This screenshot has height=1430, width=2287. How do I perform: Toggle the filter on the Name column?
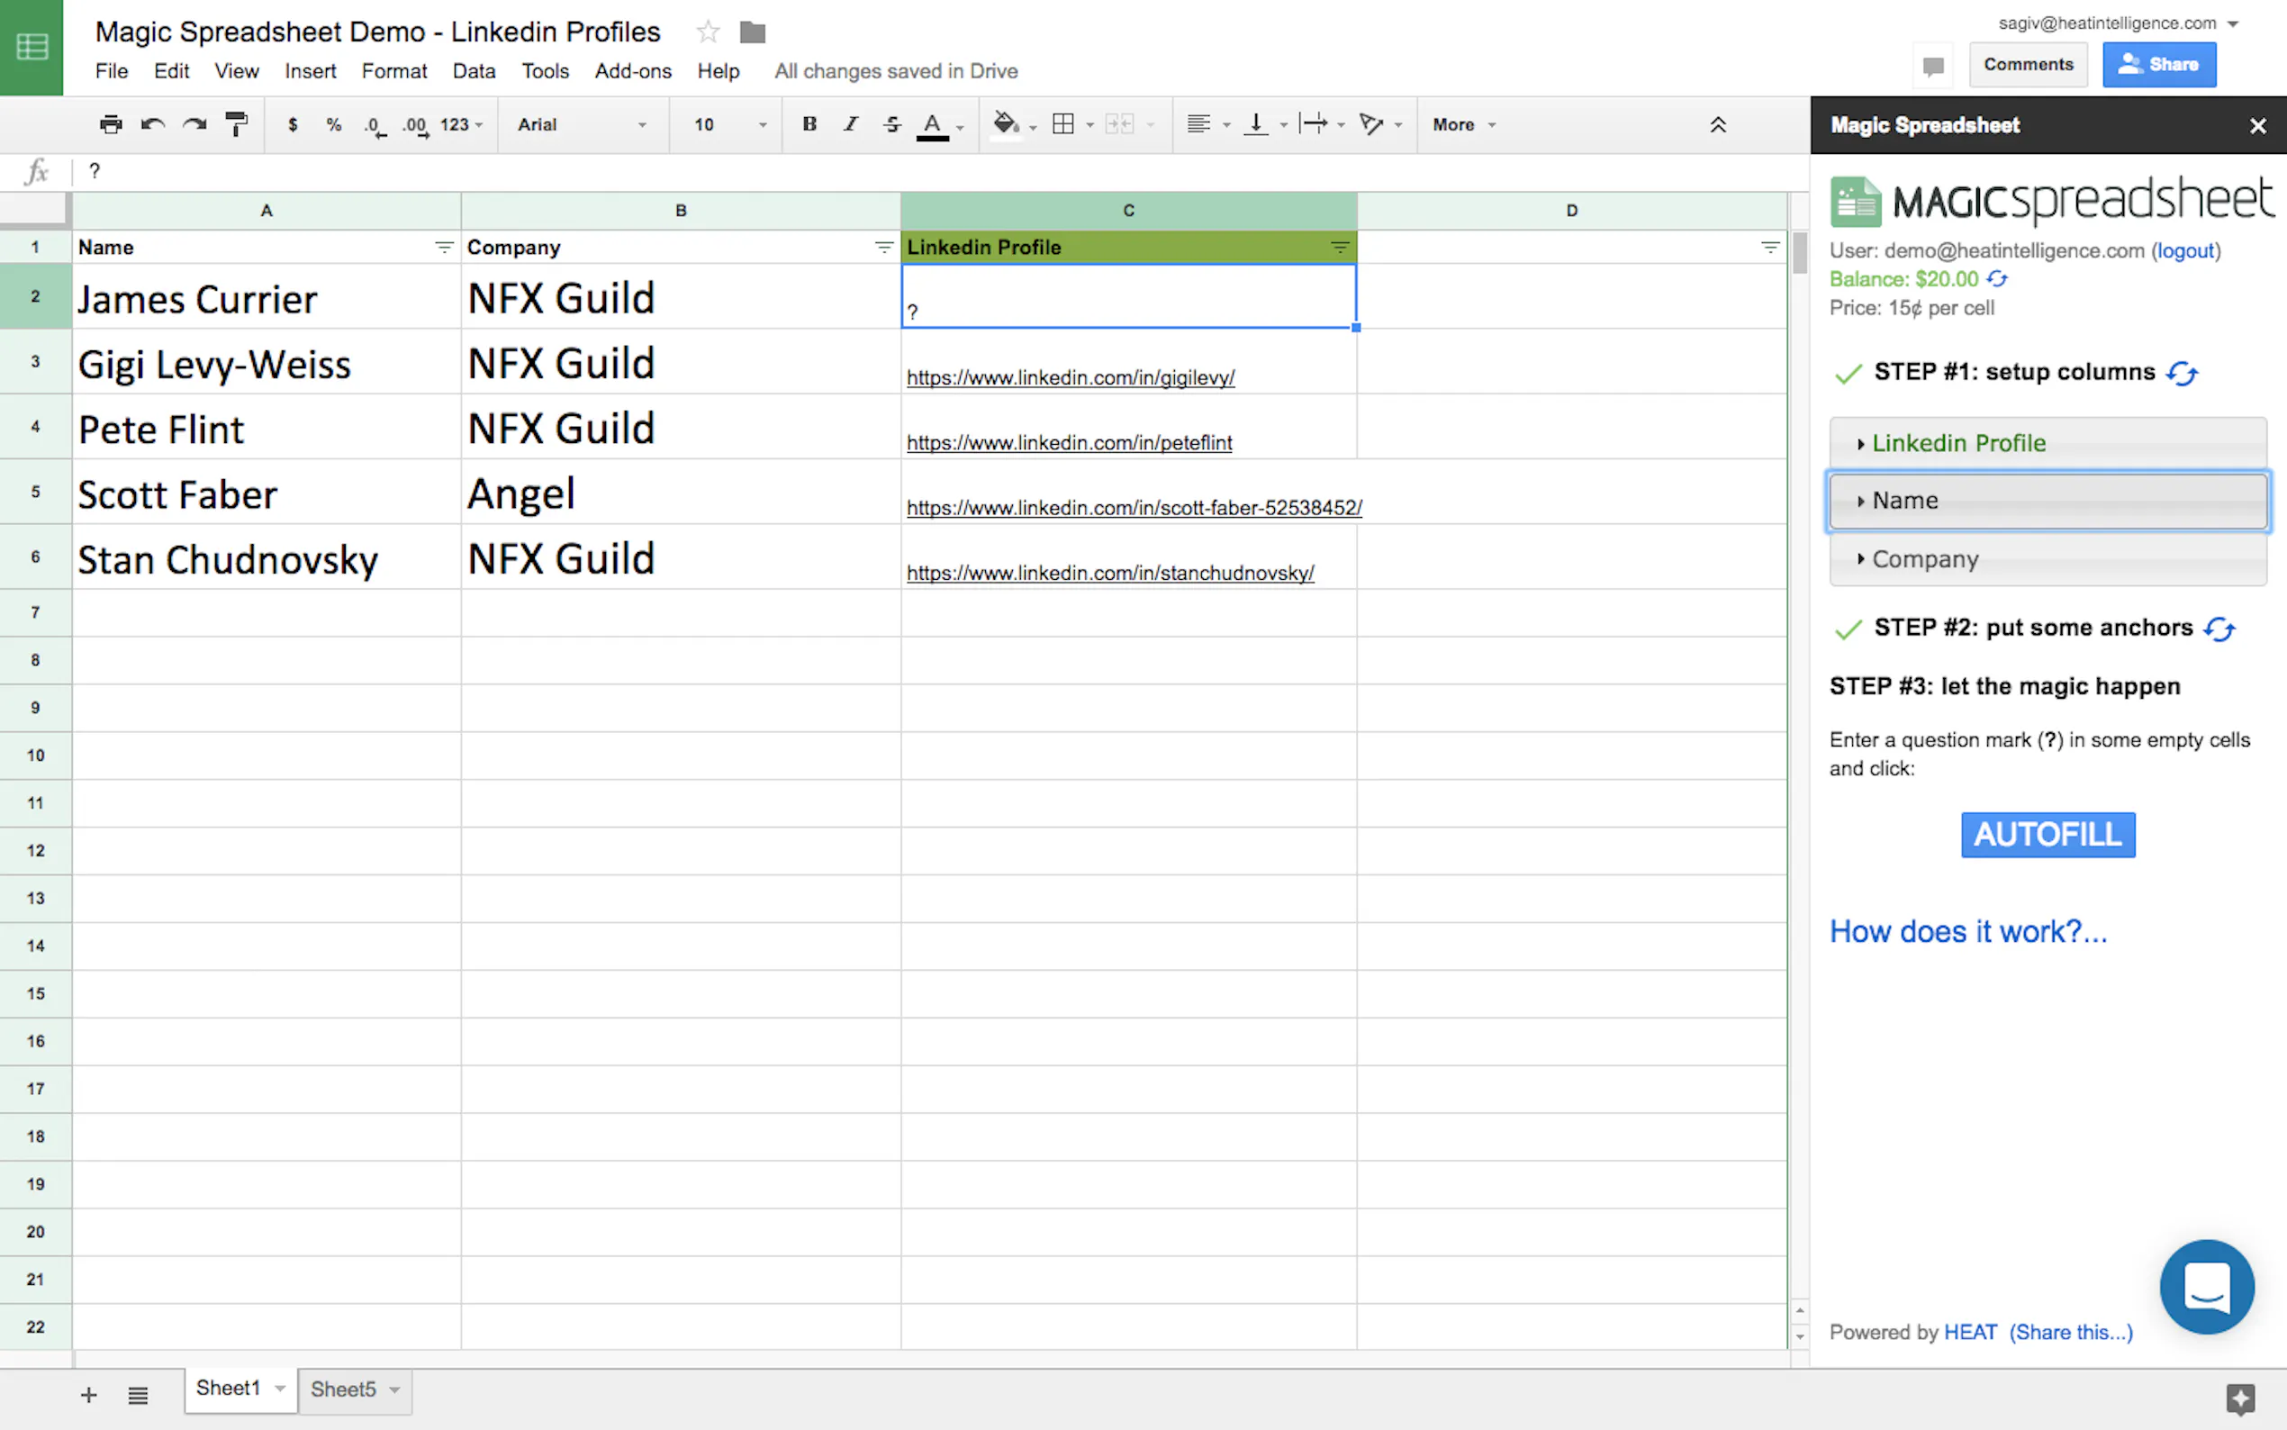443,247
